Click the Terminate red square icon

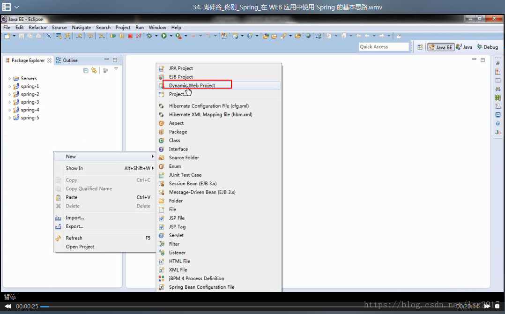point(130,36)
